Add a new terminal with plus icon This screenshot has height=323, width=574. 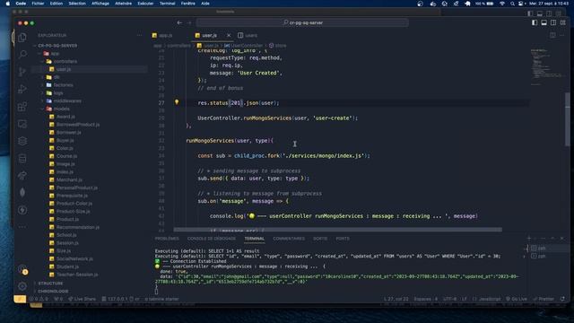point(528,239)
